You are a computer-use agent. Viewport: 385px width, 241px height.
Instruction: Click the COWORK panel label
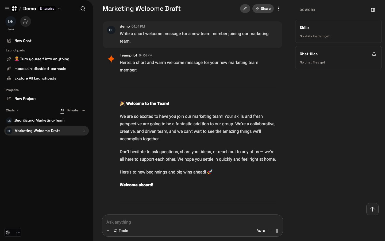pos(307,10)
